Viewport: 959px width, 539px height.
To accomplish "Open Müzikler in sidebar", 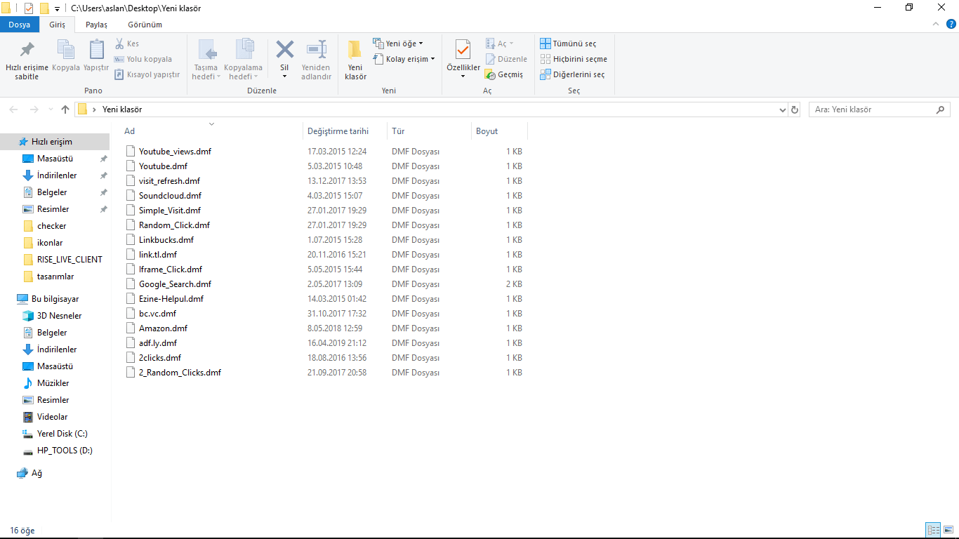I will (53, 383).
